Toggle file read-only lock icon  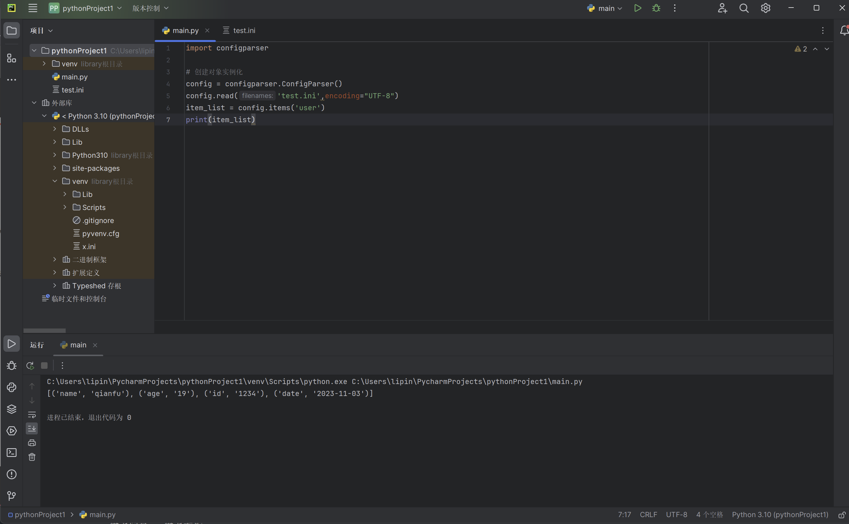tap(842, 515)
